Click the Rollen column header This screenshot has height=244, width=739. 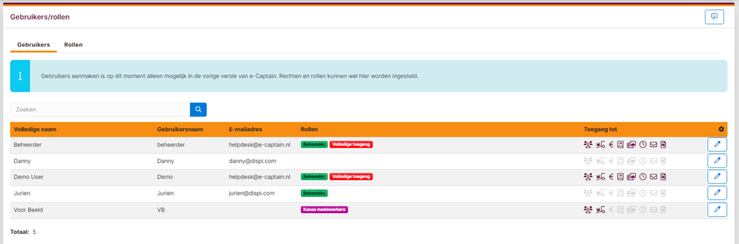pos(309,129)
